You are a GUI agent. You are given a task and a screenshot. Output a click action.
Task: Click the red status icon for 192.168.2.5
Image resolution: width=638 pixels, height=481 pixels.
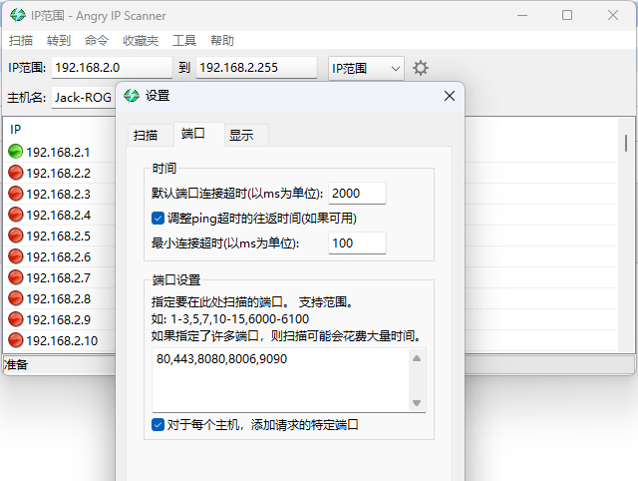coord(15,236)
